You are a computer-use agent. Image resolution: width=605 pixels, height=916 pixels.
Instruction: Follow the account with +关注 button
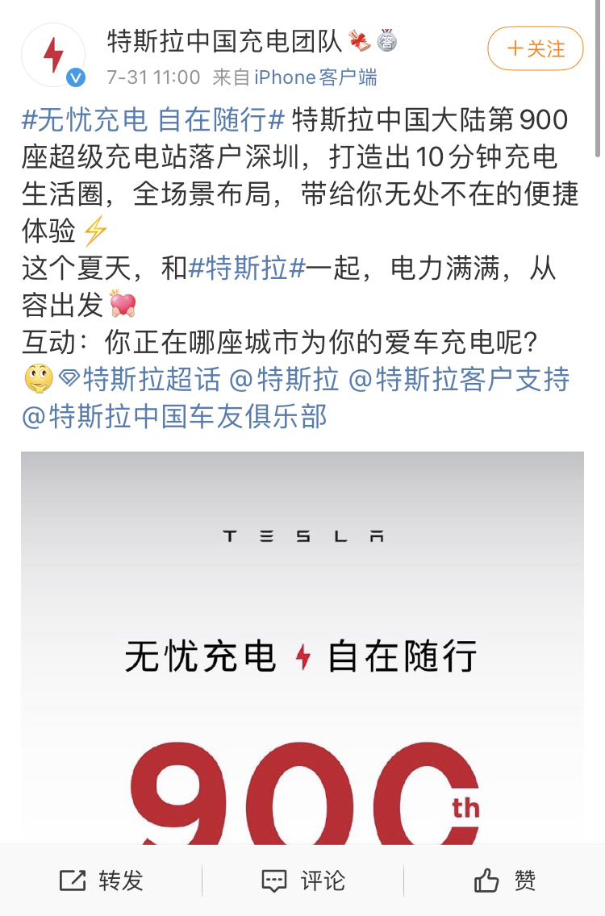coord(536,48)
